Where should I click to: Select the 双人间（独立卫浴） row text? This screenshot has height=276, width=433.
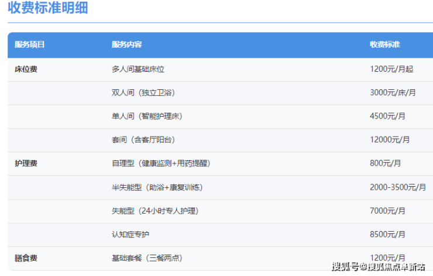143,93
